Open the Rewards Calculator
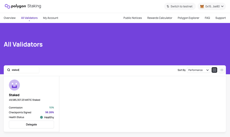The height and width of the screenshot is (137, 230). [160, 18]
